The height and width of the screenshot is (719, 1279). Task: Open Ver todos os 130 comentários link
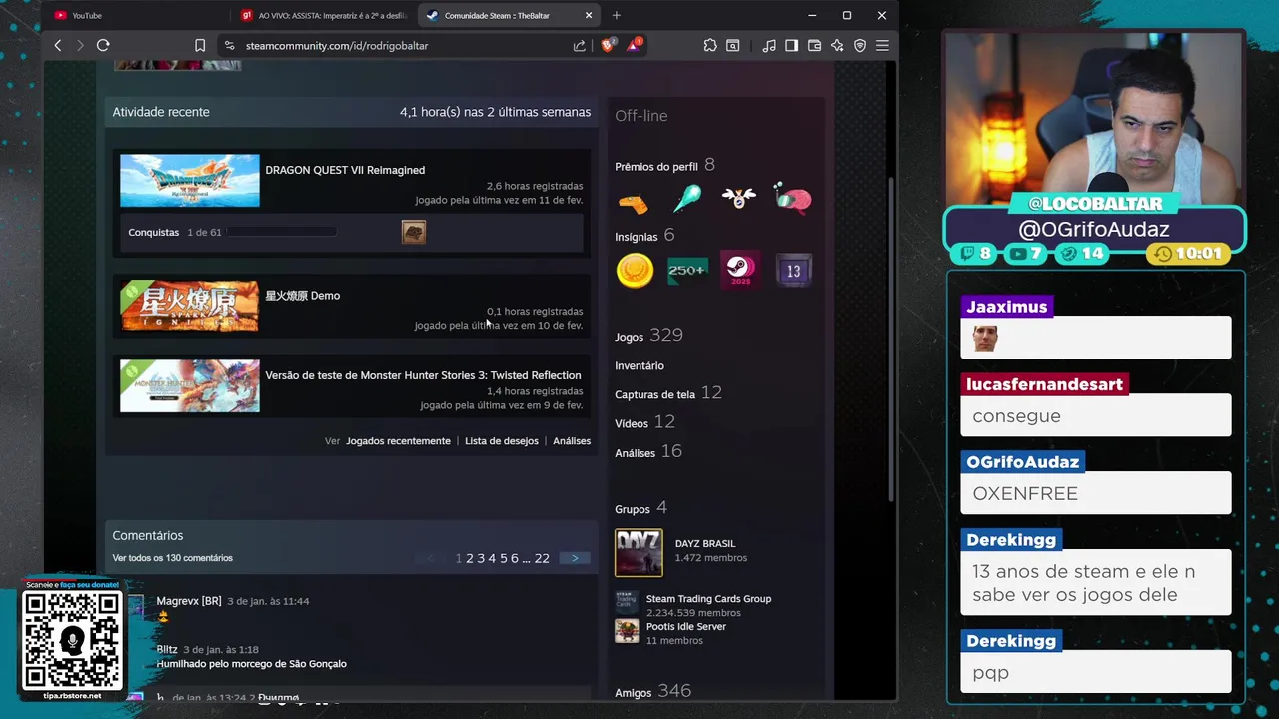[172, 558]
